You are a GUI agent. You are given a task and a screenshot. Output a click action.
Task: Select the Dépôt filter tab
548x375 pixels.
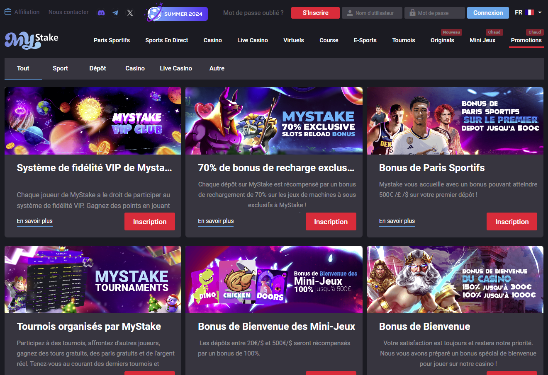click(98, 68)
